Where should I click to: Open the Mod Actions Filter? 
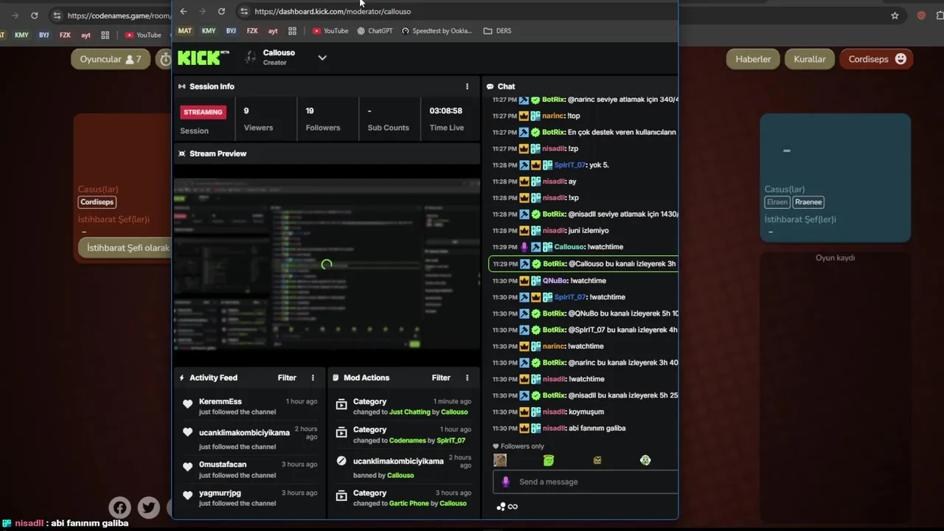(441, 378)
